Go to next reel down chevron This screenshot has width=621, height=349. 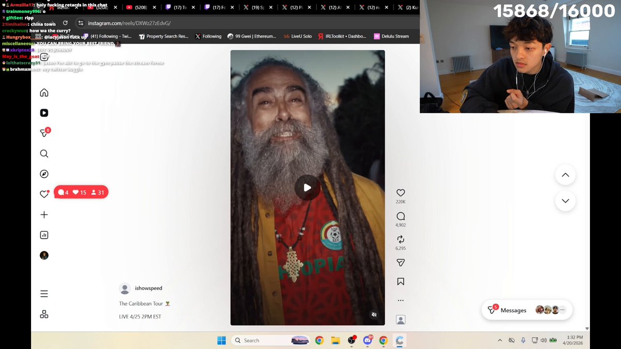point(565,201)
